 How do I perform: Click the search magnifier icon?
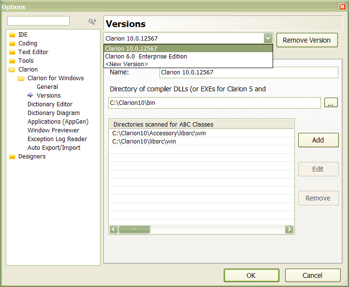pos(92,21)
